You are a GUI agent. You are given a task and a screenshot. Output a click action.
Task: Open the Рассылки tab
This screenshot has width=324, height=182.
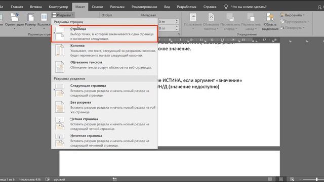[x=117, y=7]
